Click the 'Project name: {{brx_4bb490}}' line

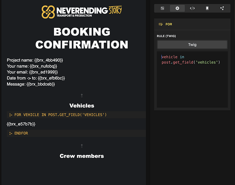coord(35,60)
